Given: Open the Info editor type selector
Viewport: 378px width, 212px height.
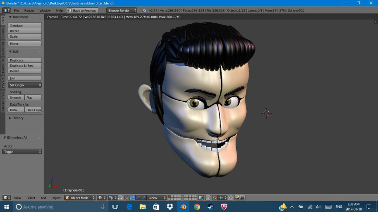Looking at the screenshot, I should pyautogui.click(x=6, y=10).
